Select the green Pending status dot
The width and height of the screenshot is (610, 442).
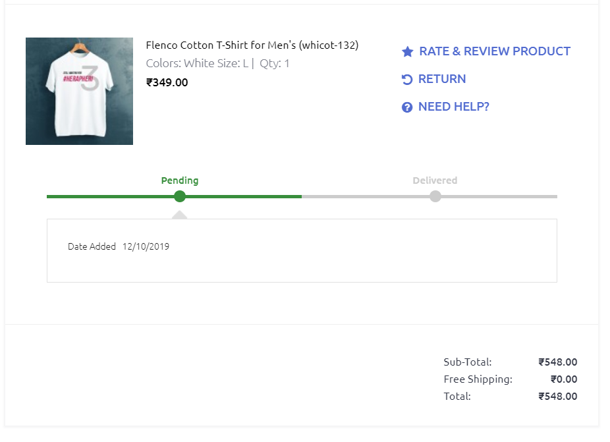tap(180, 196)
